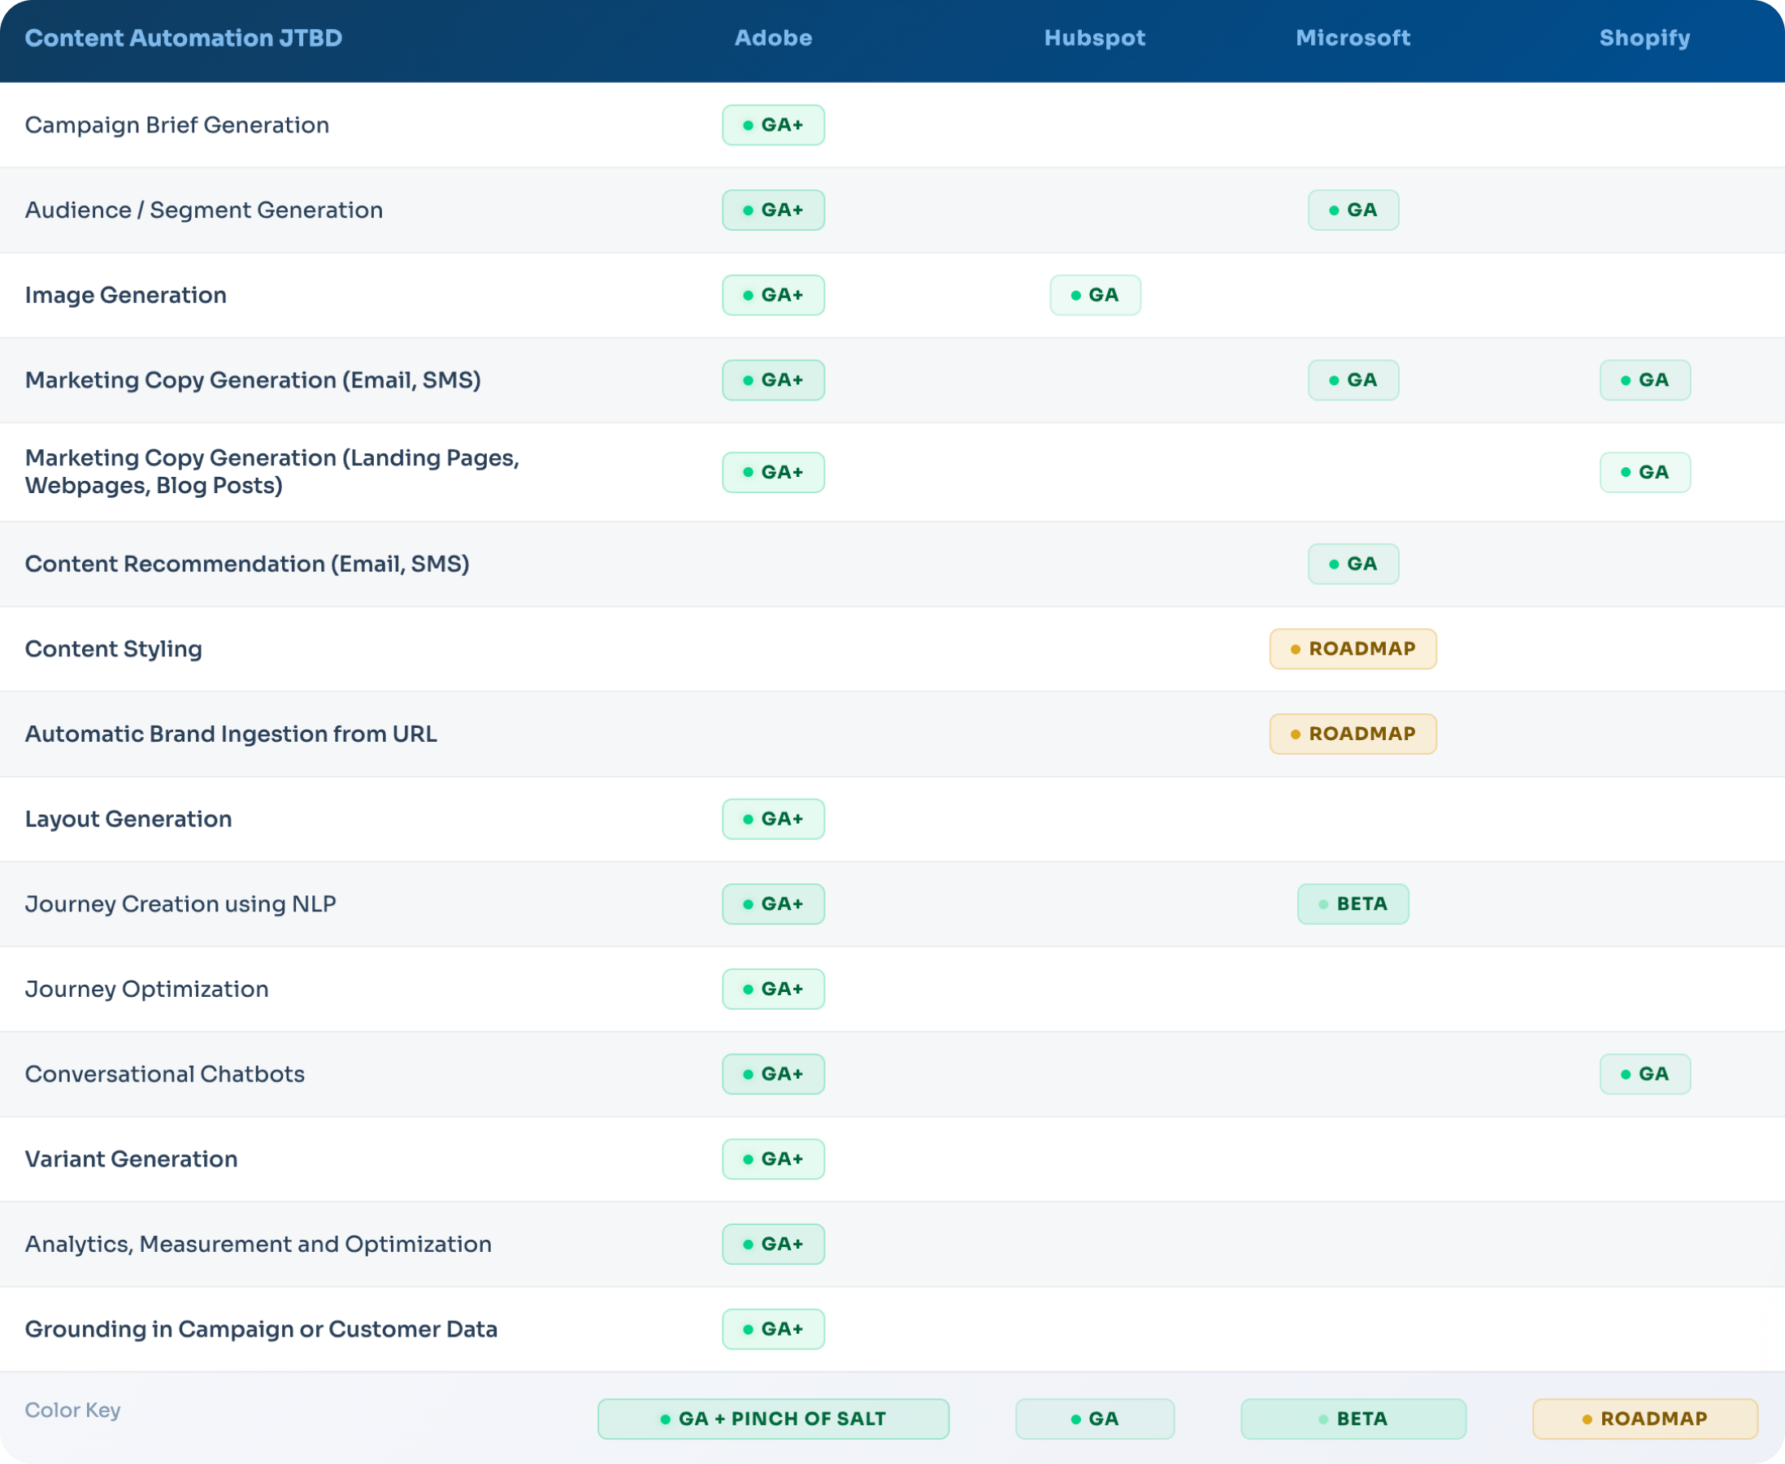Click Adobe's GA+ badge in Email, SMS copy row

coord(774,380)
